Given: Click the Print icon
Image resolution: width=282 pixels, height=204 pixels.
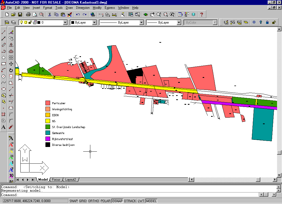Looking at the screenshot, I should [x=28, y=15].
